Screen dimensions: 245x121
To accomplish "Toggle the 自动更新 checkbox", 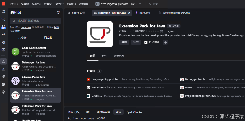I will point(146,42).
